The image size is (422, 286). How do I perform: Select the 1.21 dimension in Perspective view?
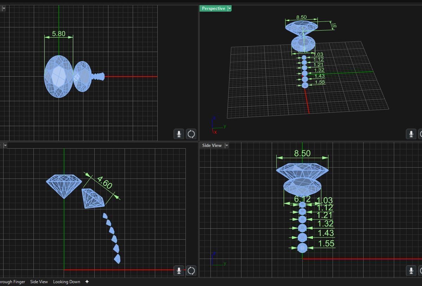[319, 65]
